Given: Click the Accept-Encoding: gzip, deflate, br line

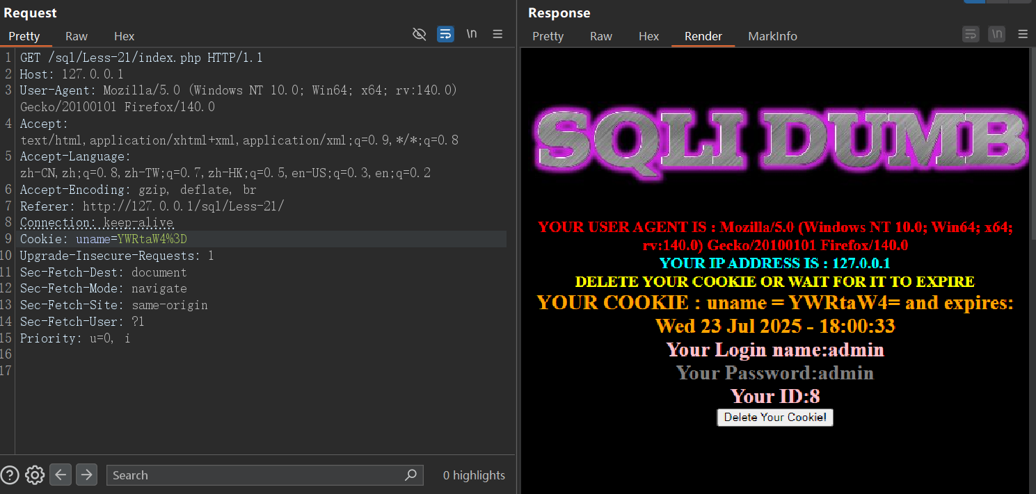Looking at the screenshot, I should [138, 190].
